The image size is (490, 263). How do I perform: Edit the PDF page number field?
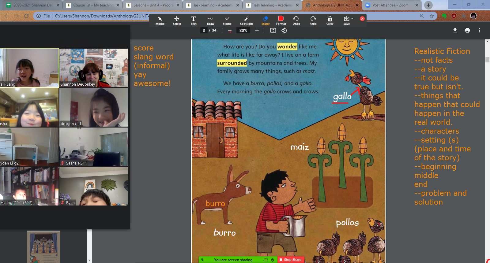[204, 30]
